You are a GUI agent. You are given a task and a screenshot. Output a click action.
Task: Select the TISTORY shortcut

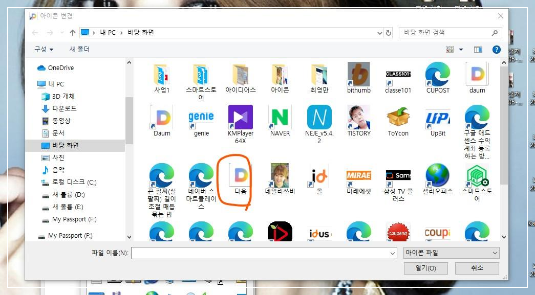(358, 121)
